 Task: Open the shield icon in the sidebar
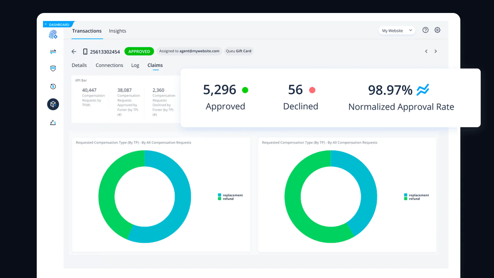pyautogui.click(x=53, y=68)
